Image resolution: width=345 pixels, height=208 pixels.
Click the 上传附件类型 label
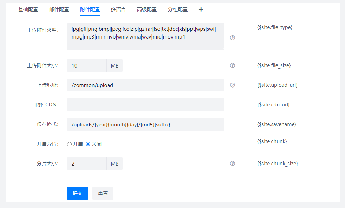43,30
